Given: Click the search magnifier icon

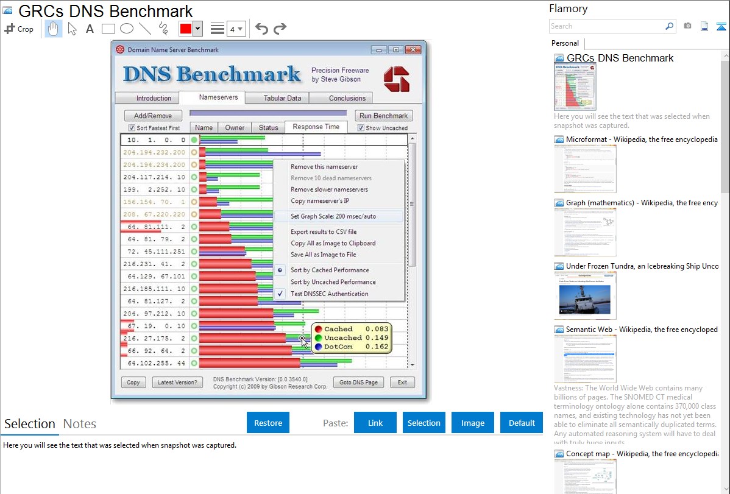Looking at the screenshot, I should tap(669, 26).
